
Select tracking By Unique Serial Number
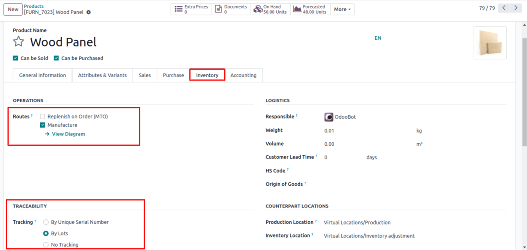(46, 222)
